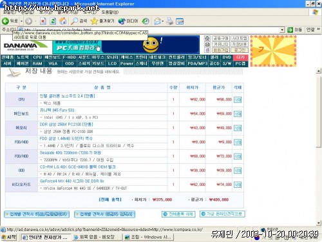Click the Forward navigation arrow
This screenshot has height=242, width=322.
coord(29,21)
